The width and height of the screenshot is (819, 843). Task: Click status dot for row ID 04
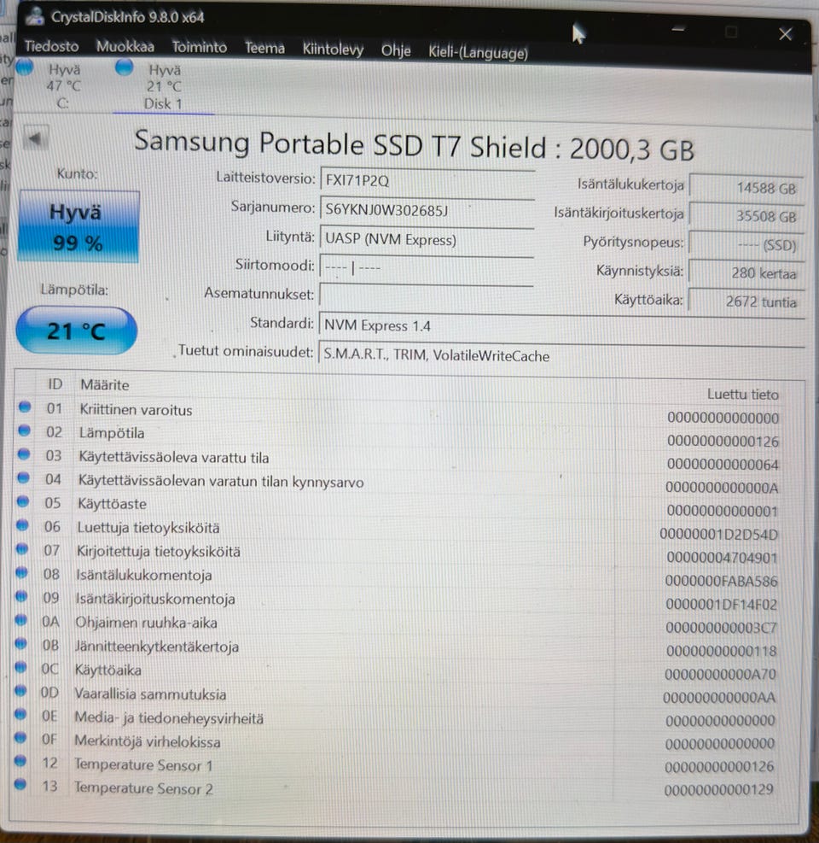pos(23,477)
